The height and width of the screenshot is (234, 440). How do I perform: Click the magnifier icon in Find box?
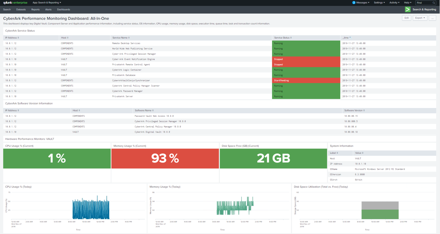[434, 3]
